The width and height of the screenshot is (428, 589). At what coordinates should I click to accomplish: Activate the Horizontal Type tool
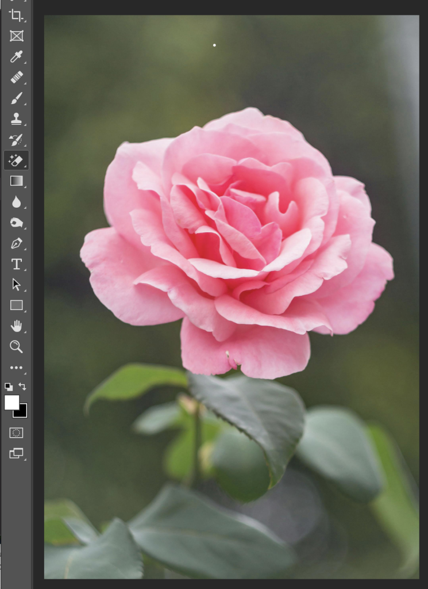click(16, 264)
